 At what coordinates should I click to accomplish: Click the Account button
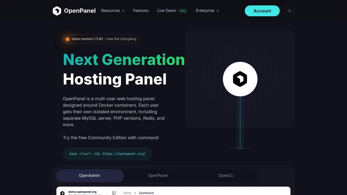(x=262, y=11)
